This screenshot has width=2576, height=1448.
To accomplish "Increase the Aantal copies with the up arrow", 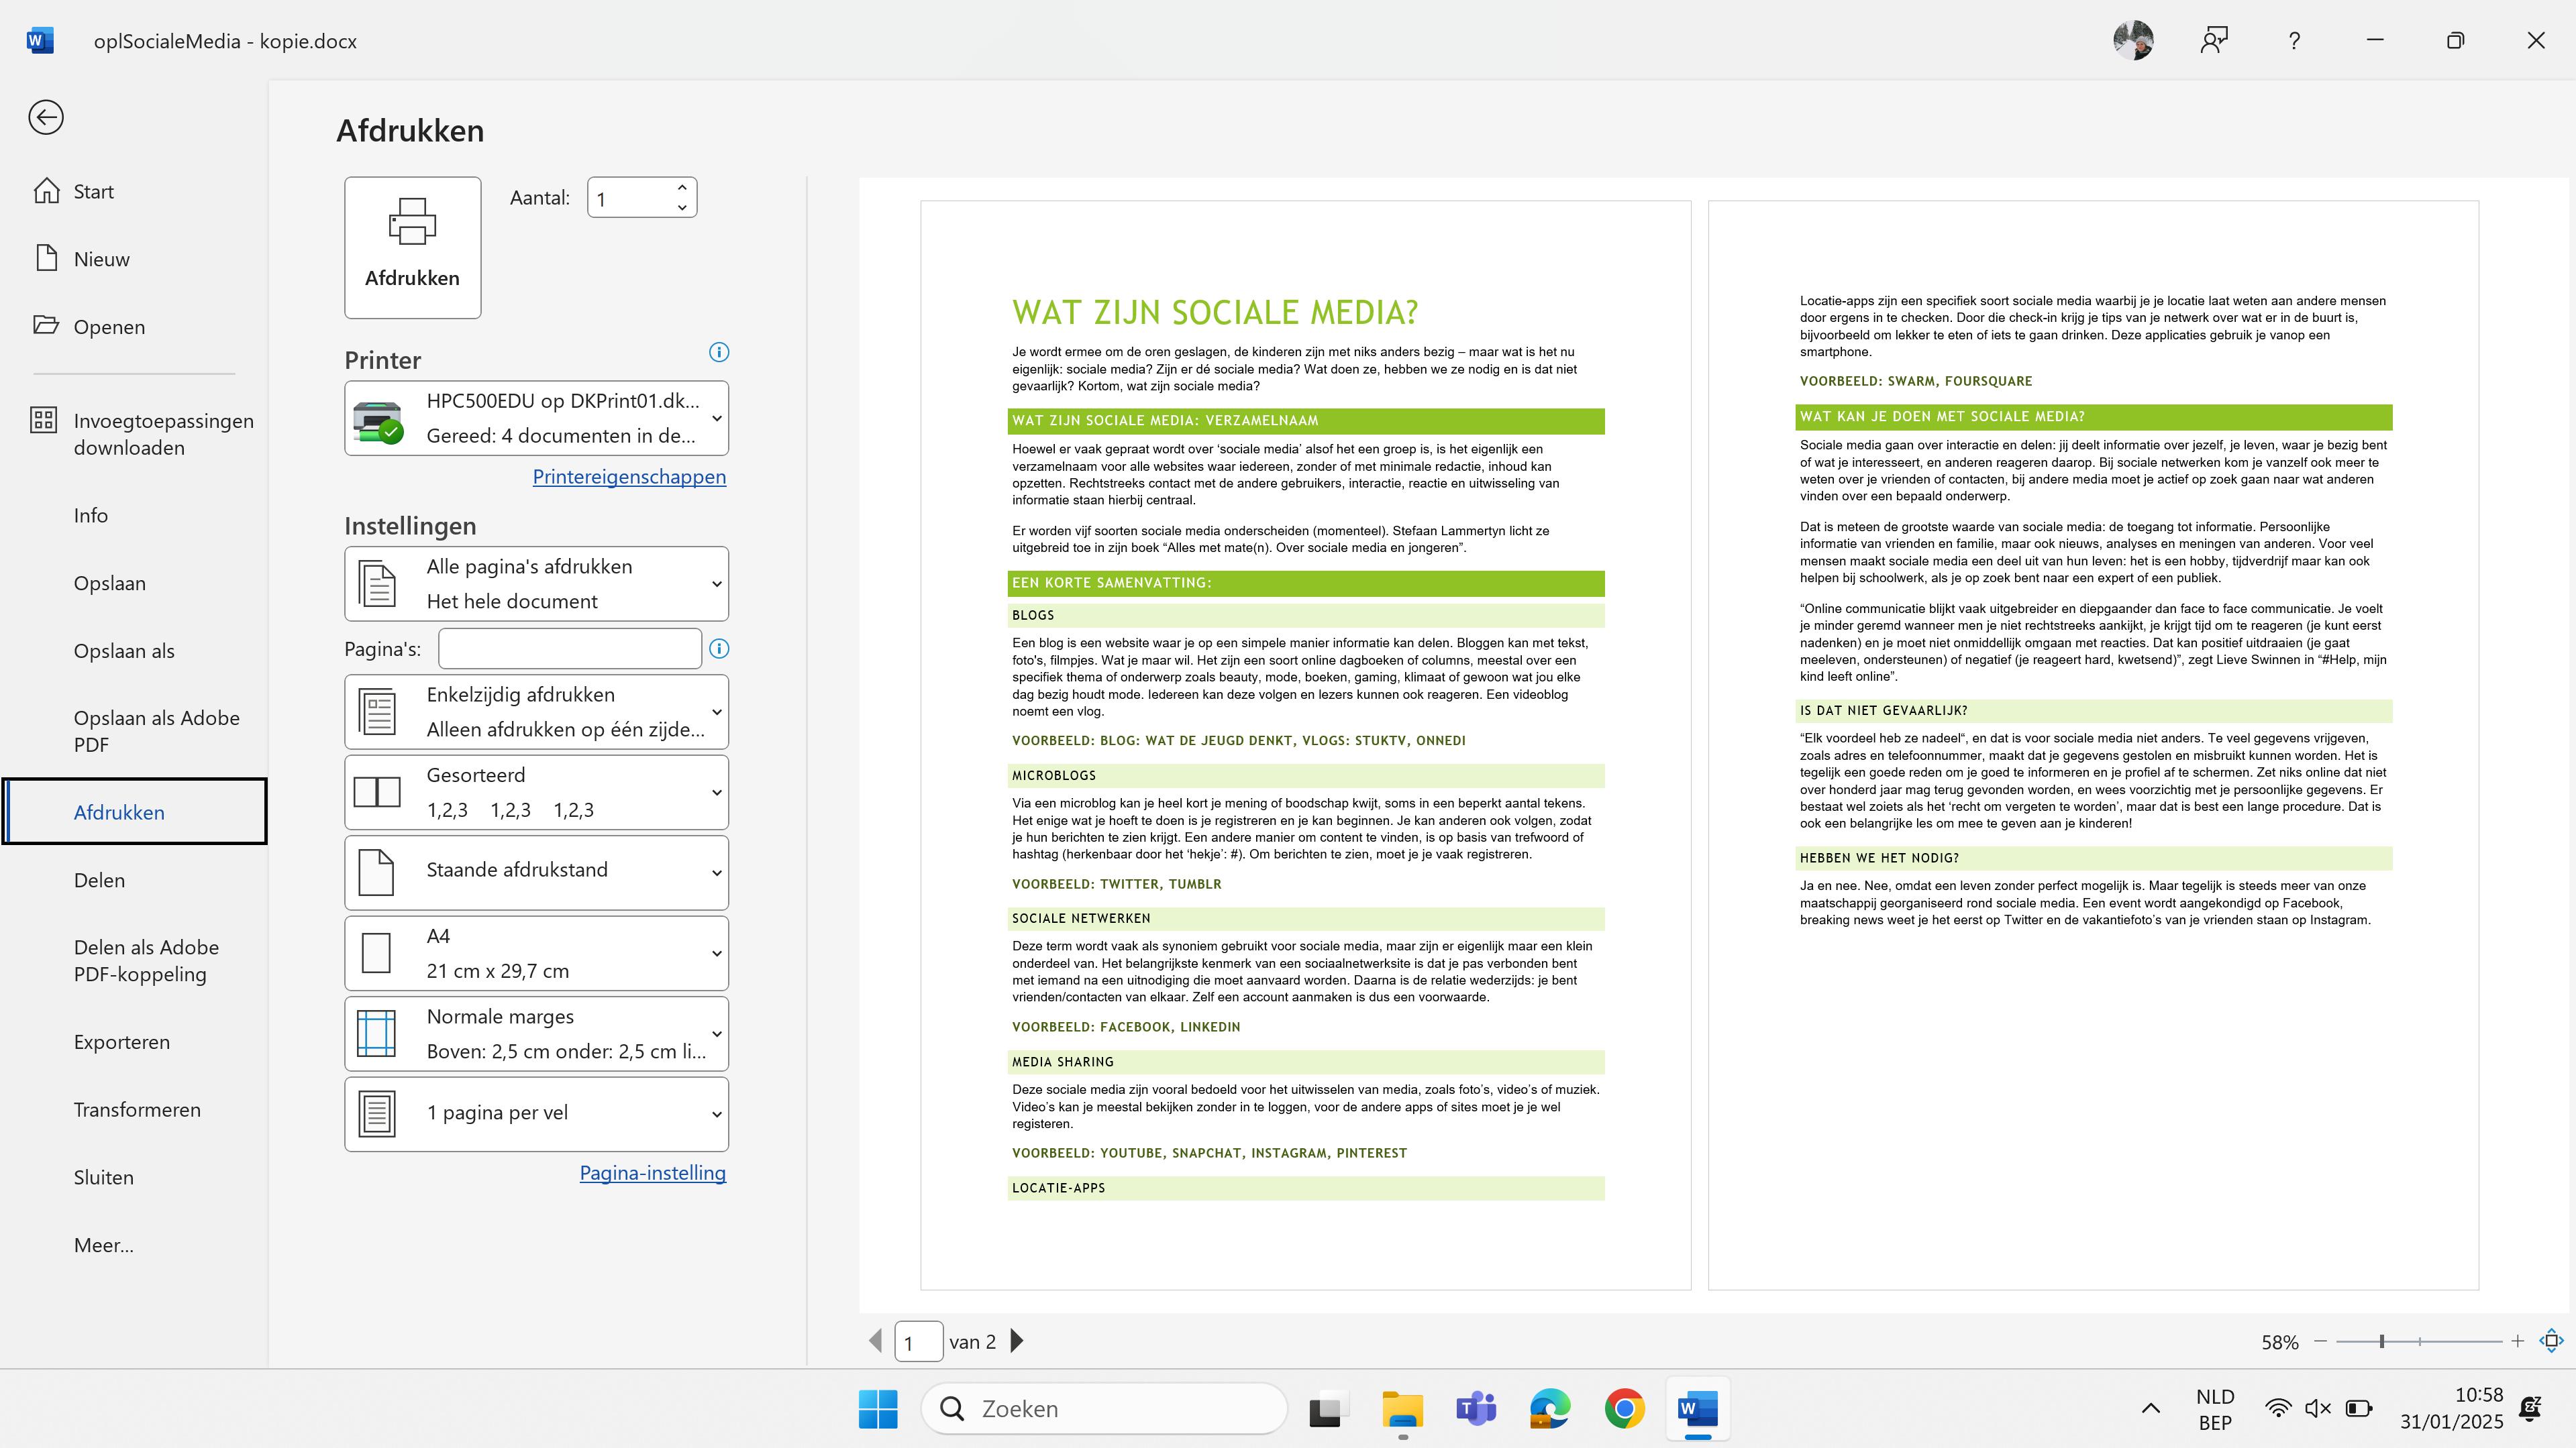I will point(682,188).
